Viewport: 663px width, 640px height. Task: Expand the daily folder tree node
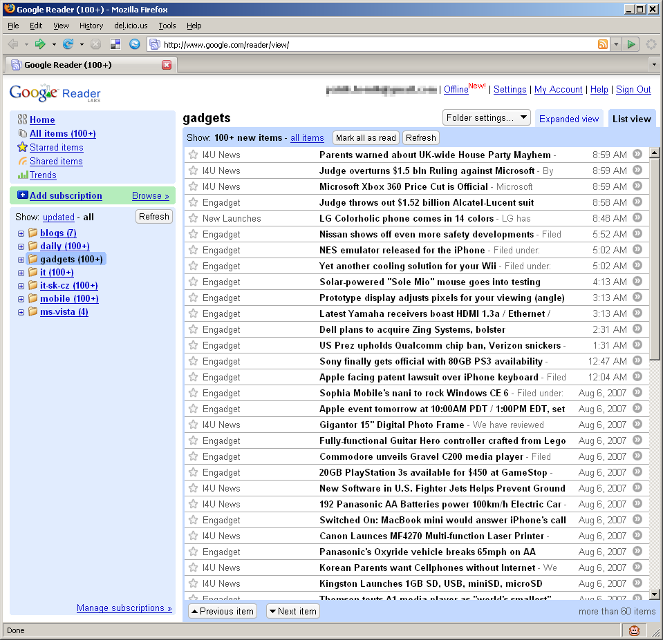point(21,246)
